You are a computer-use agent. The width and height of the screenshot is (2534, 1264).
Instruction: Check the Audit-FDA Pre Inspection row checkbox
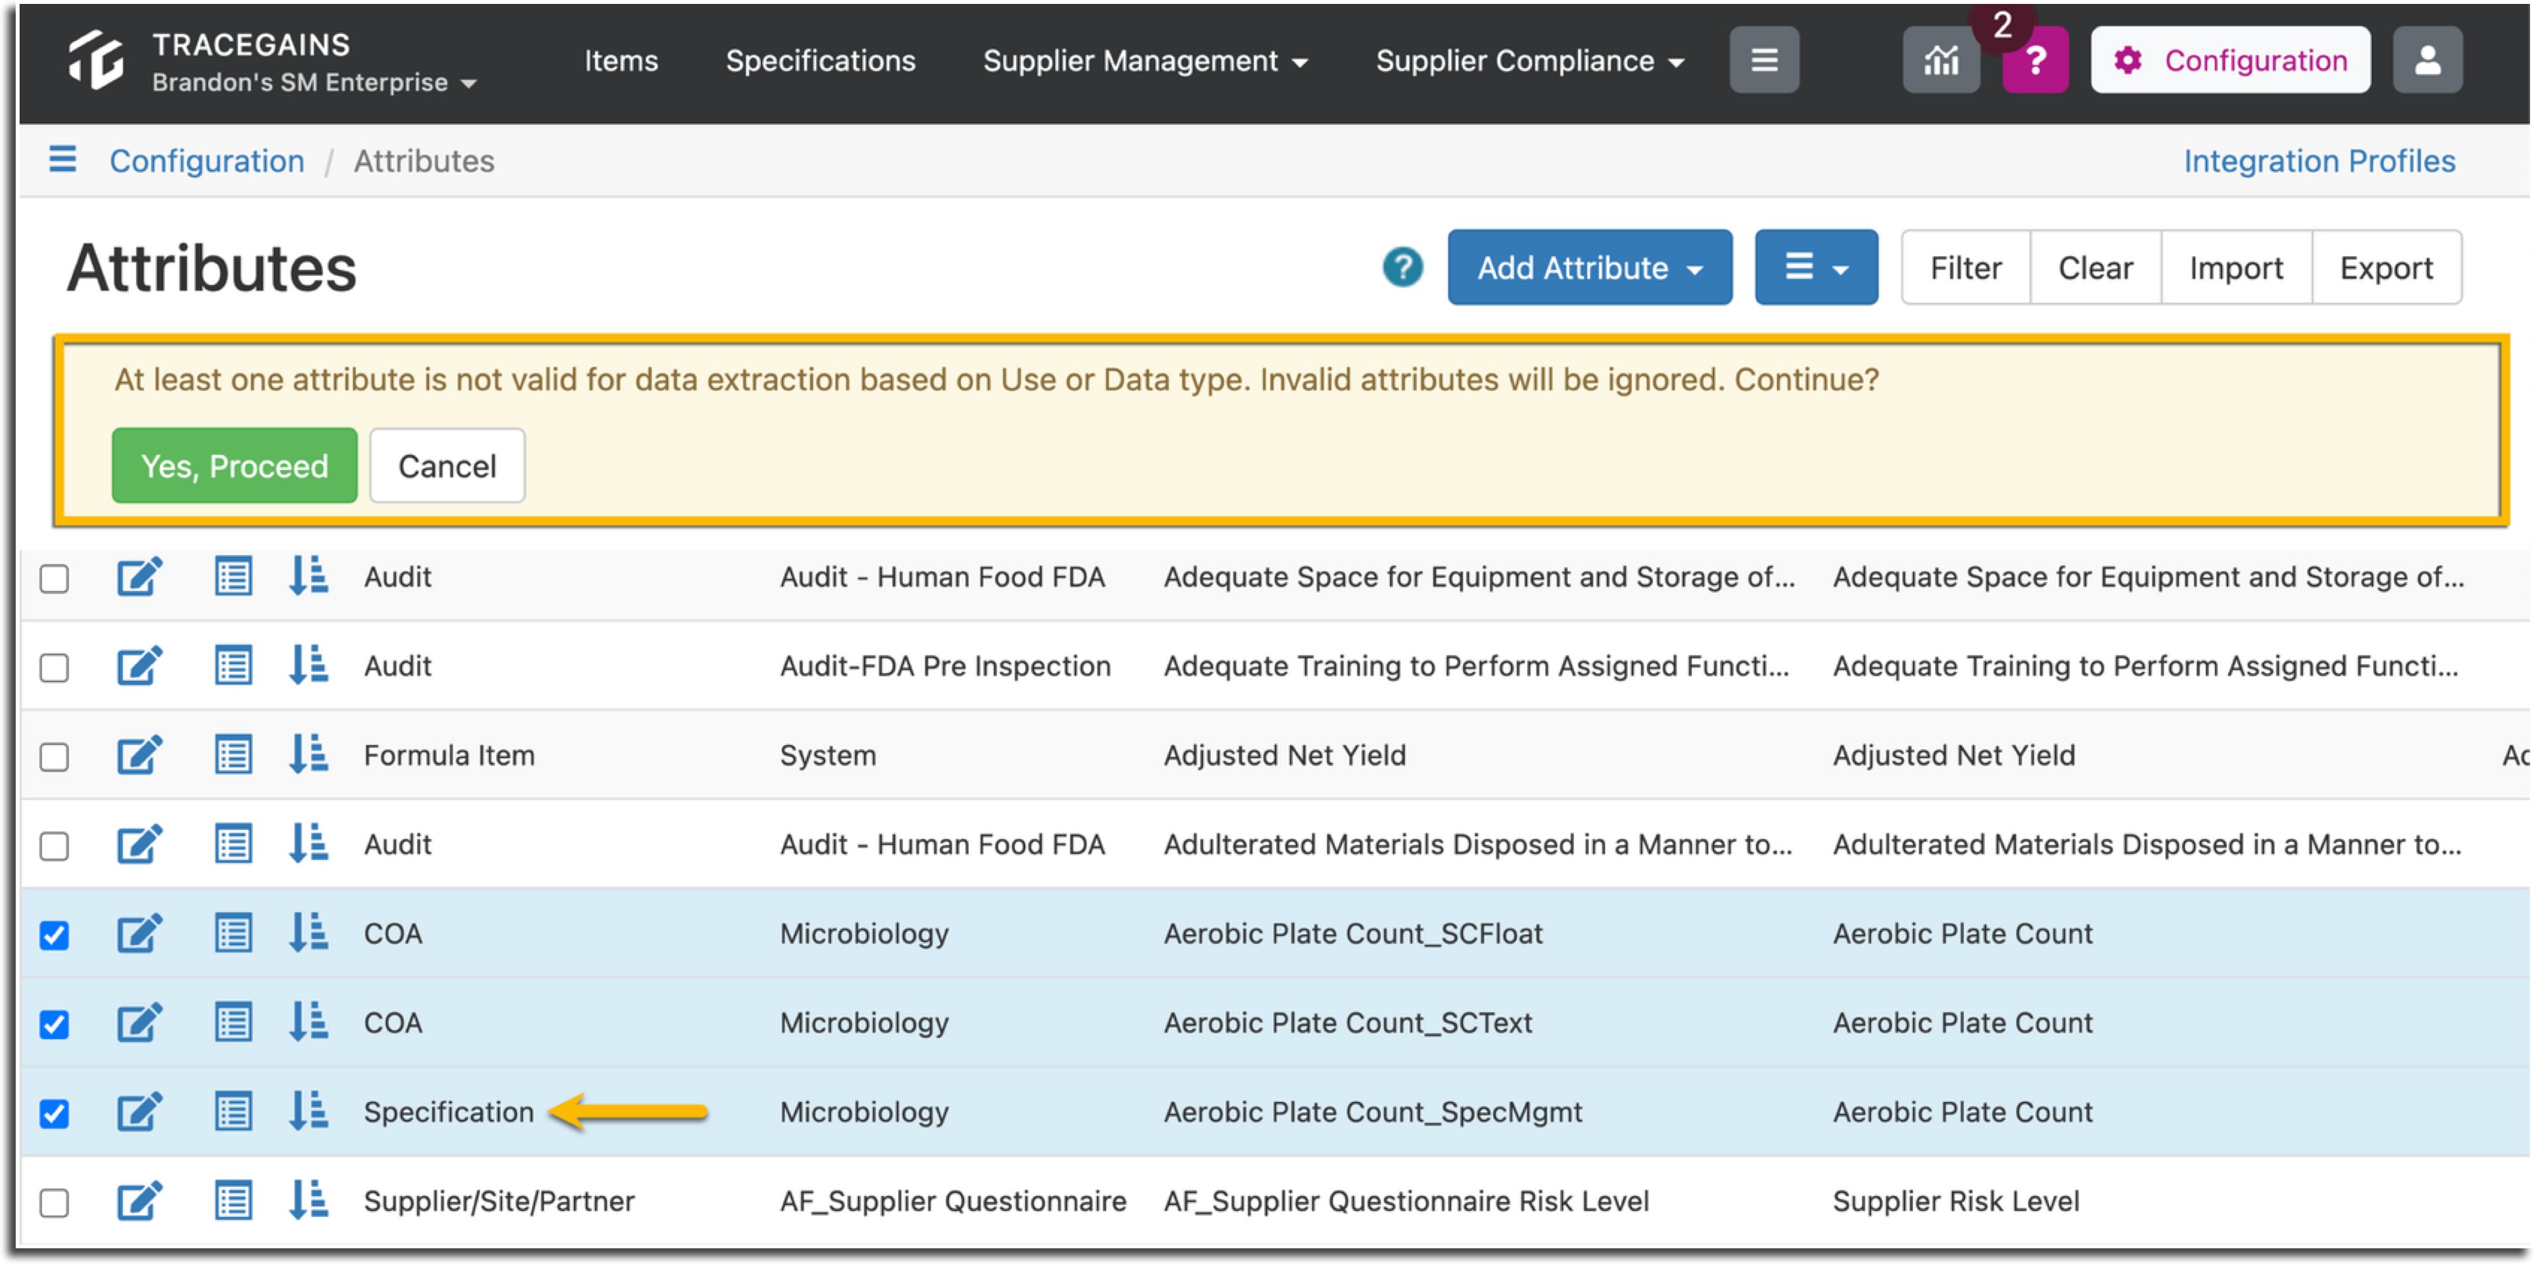coord(54,668)
